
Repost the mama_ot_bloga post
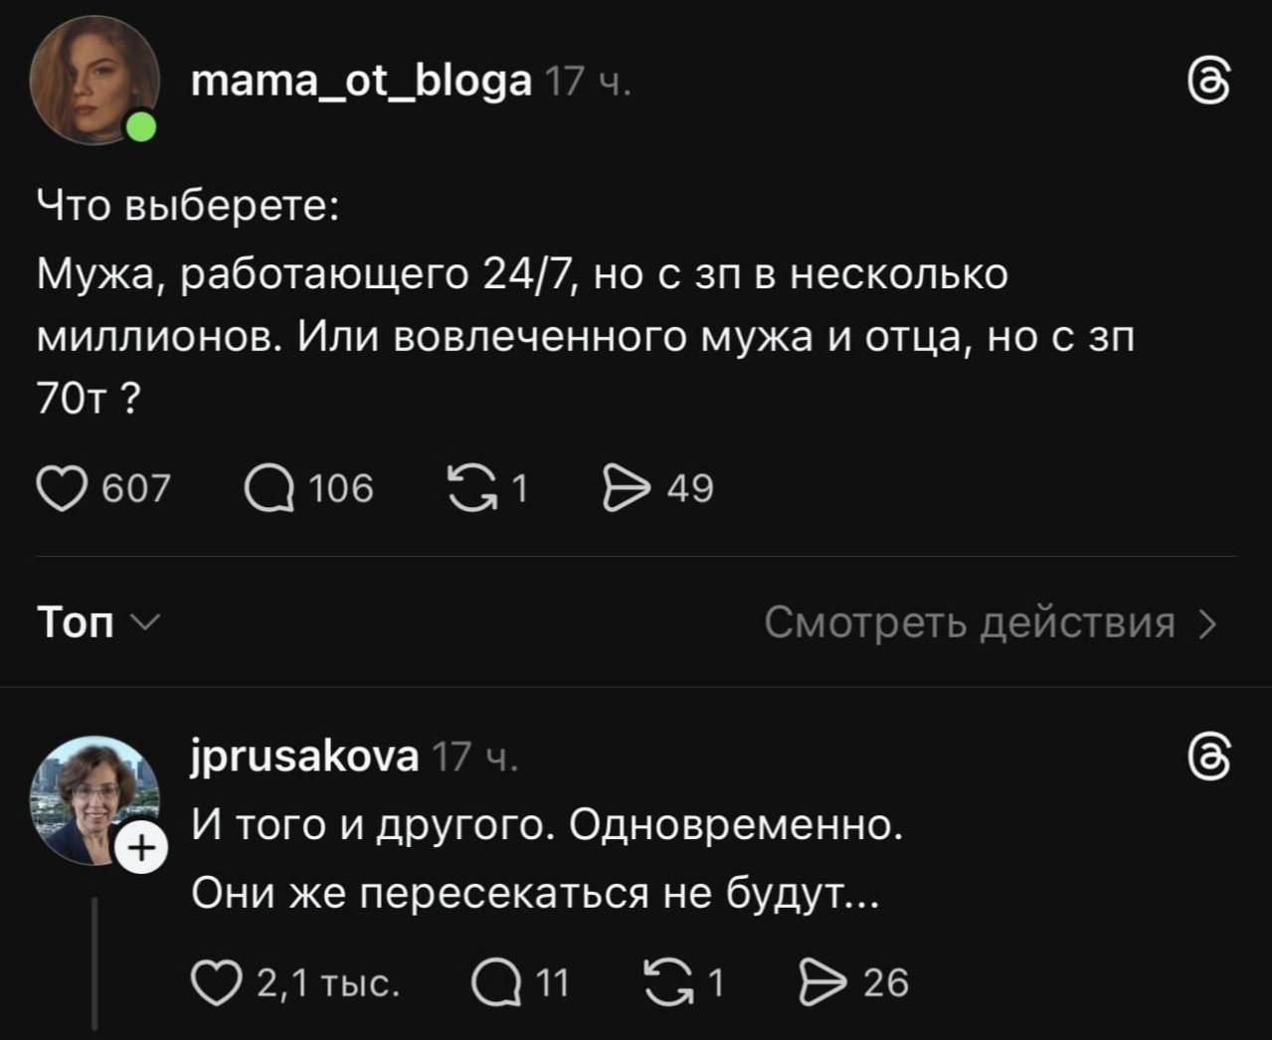tap(472, 488)
